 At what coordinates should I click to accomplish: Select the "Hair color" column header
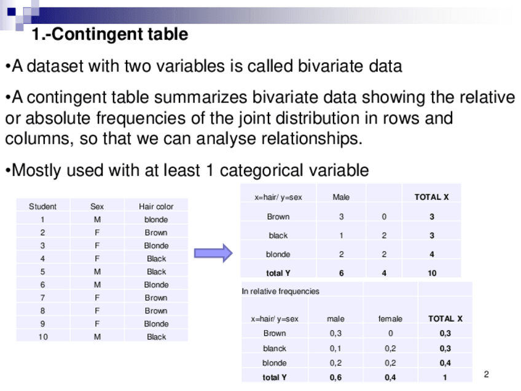(x=156, y=207)
